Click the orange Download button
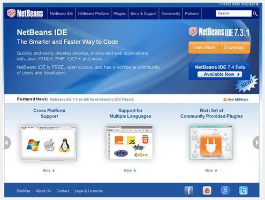The height and width of the screenshot is (200, 265). (234, 48)
